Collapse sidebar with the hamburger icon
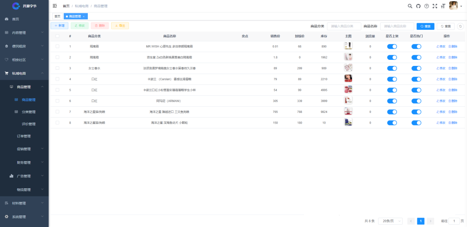Image resolution: width=467 pixels, height=227 pixels. (54, 6)
